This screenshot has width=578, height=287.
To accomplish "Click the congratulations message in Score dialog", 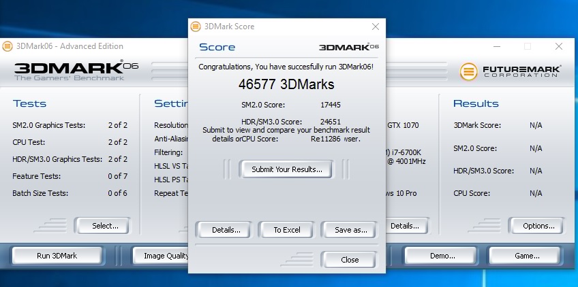I will pos(286,67).
